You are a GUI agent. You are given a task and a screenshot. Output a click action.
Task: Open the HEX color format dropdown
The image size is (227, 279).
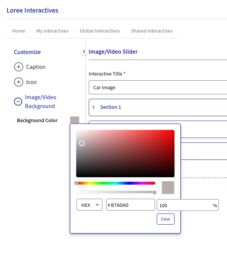[89, 205]
